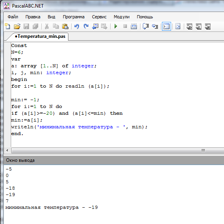
Task: Click the Cut scissors icon
Action: tap(47, 26)
